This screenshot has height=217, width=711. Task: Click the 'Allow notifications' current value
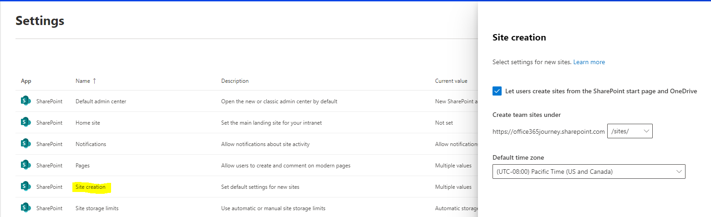456,144
